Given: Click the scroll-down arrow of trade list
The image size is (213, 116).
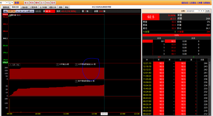Looking at the screenshot, I should click(x=209, y=114).
